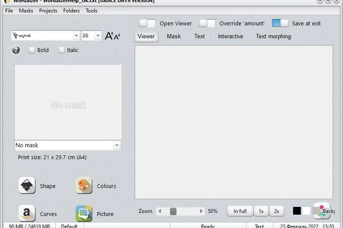Turn off Save at exit switch
This screenshot has height=228, width=343.
[x=280, y=23]
